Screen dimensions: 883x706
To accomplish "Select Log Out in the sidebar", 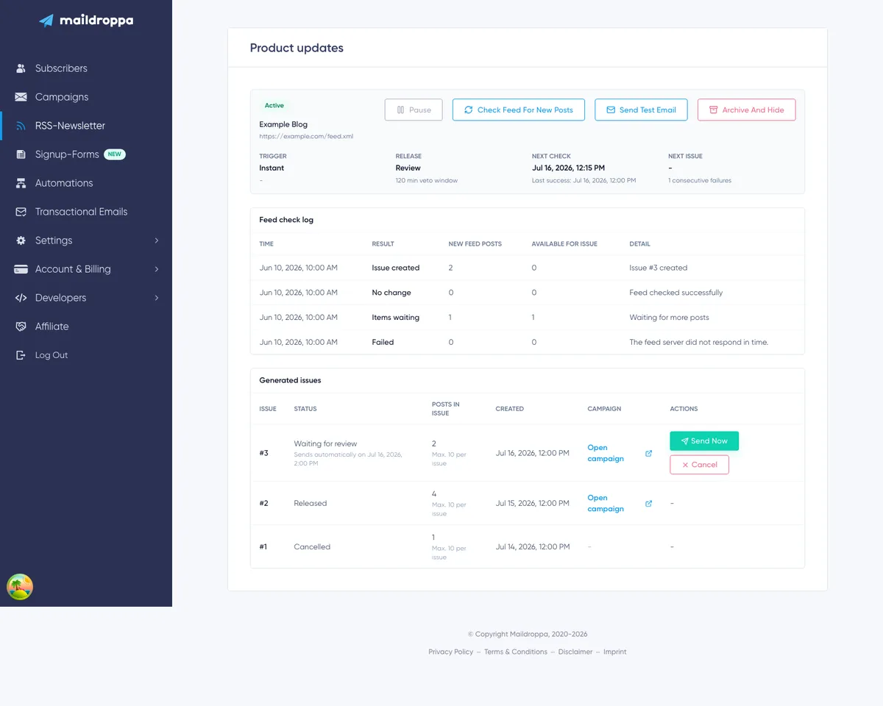I will 52,355.
